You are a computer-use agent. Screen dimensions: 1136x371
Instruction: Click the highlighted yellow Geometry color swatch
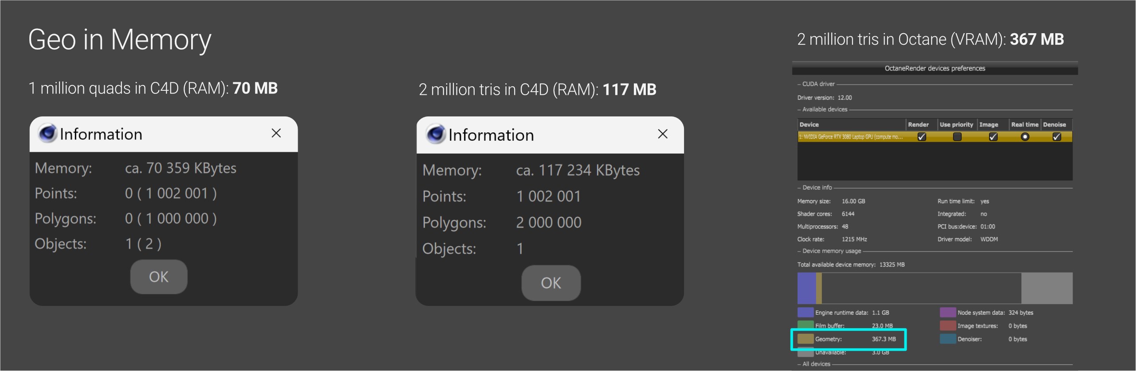[806, 339]
